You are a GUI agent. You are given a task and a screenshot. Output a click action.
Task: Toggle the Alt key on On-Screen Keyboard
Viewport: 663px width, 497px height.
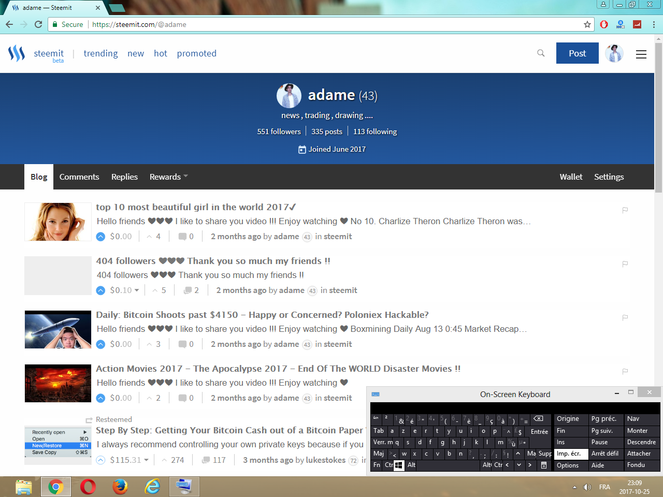[x=412, y=465]
